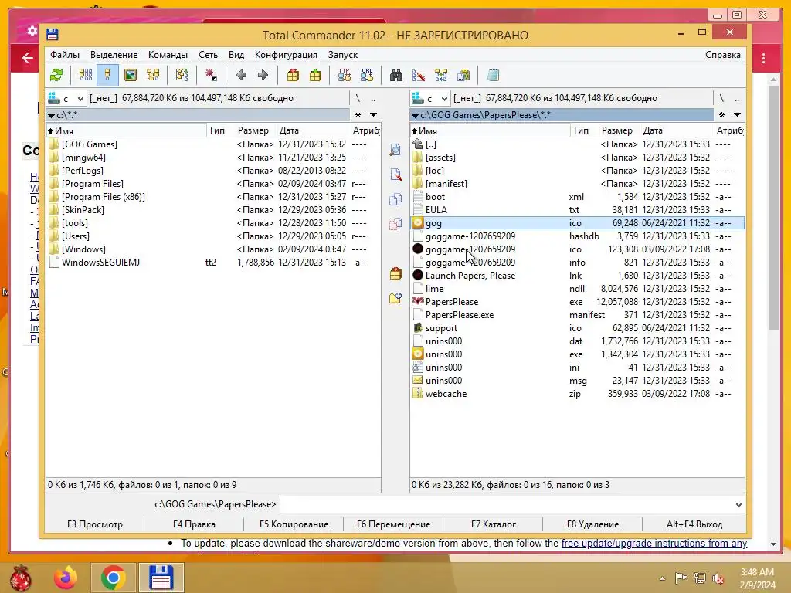Open the multi-rename tool icon
This screenshot has width=791, height=593.
[418, 76]
